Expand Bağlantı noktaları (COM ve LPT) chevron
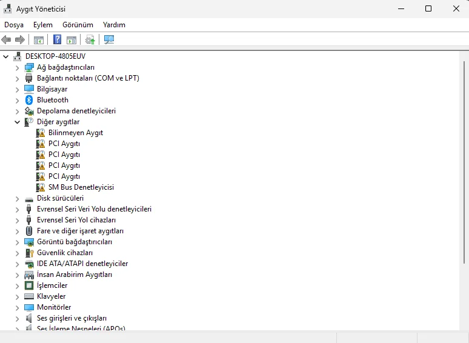The height and width of the screenshot is (343, 469). point(18,79)
